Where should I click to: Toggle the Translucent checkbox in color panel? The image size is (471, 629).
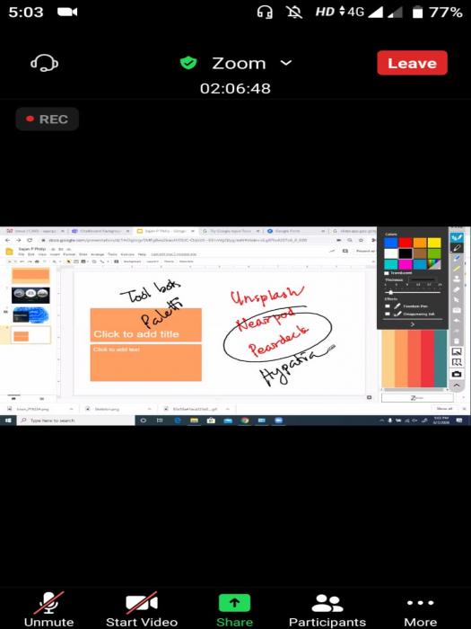click(387, 273)
